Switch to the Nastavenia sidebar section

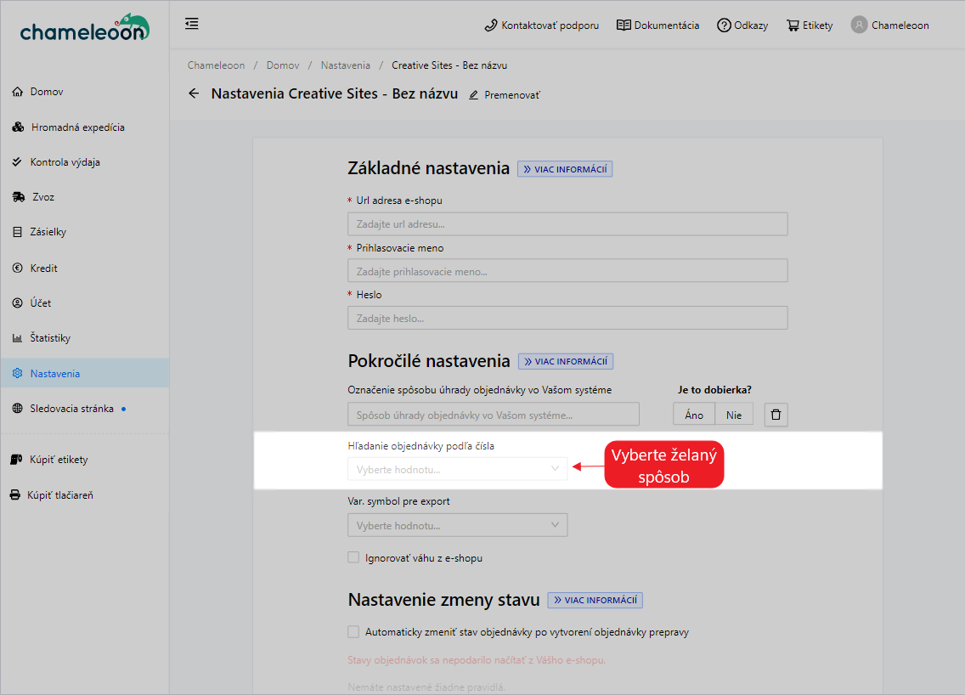pos(65,372)
